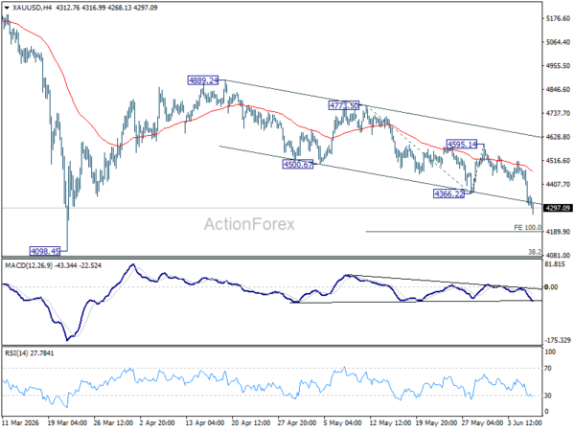Viewport: 575px width, 431px height.
Task: Click the 4955.50 price axis value
Action: pos(558,65)
